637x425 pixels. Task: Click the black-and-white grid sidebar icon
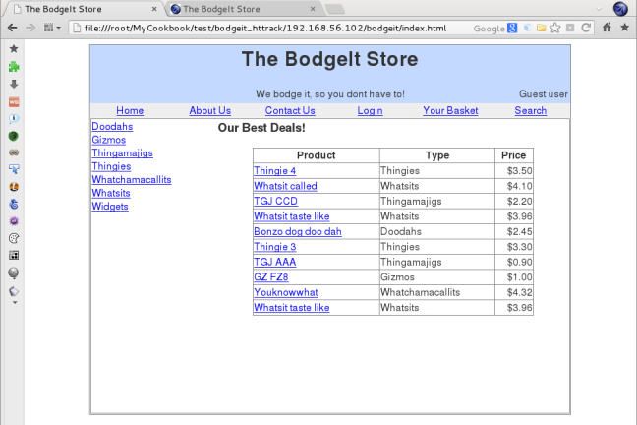(14, 255)
